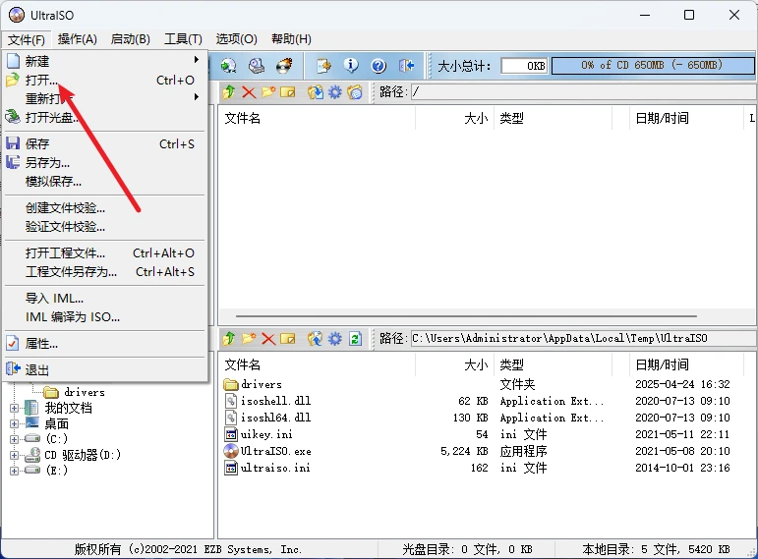Screen dimensions: 758x559
Task: Click the Add files icon in local pane toolbar
Action: tap(316, 339)
